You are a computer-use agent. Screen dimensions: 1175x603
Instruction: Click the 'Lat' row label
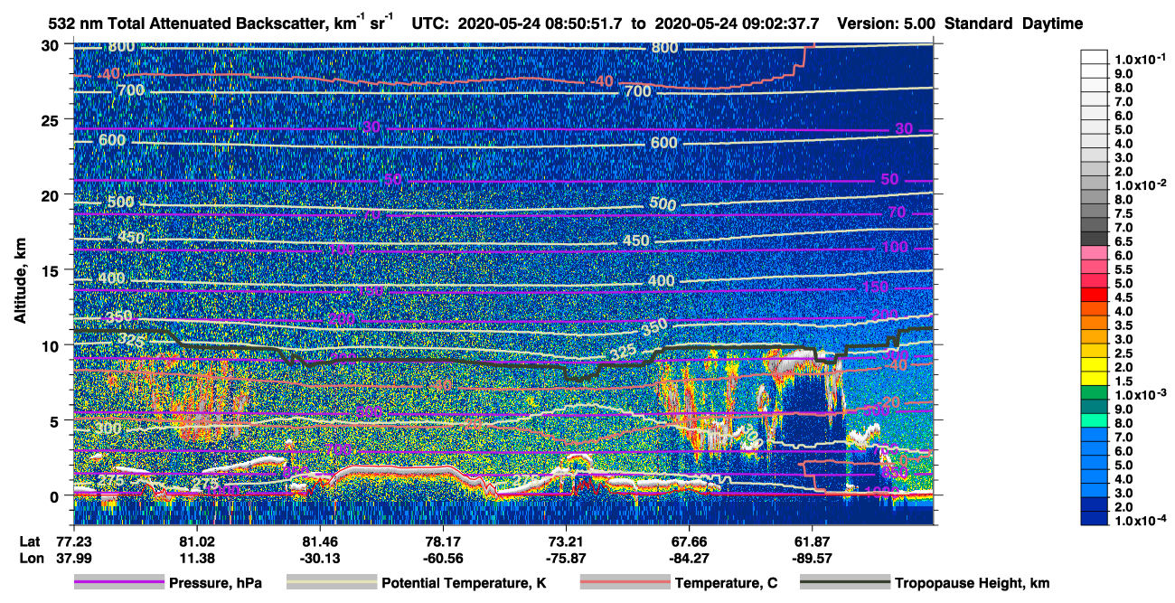click(30, 540)
